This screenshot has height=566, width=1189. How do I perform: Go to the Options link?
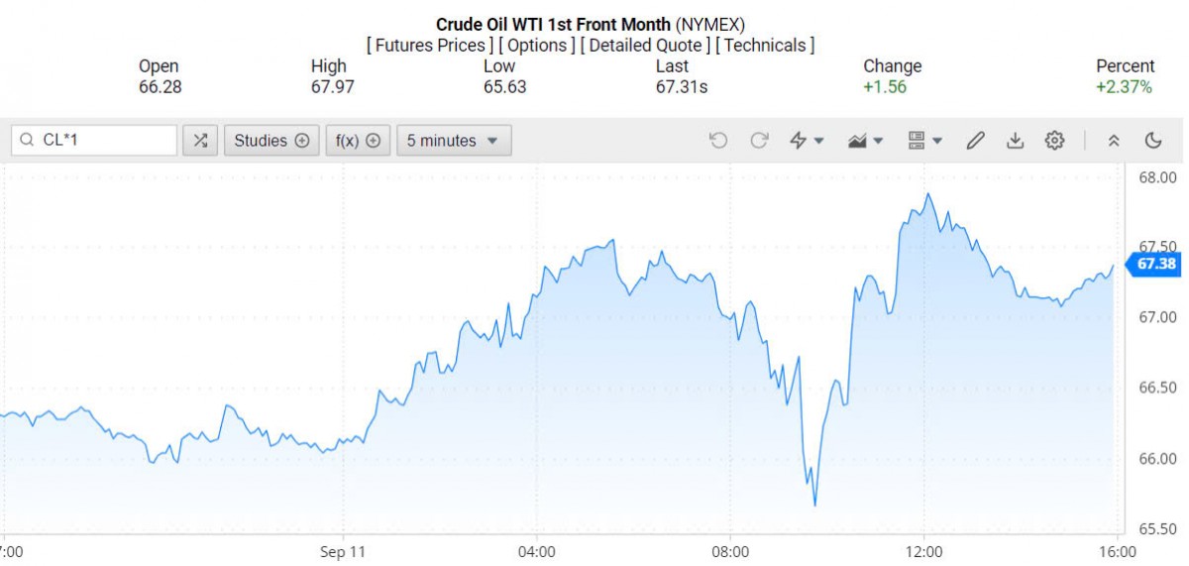pyautogui.click(x=537, y=46)
